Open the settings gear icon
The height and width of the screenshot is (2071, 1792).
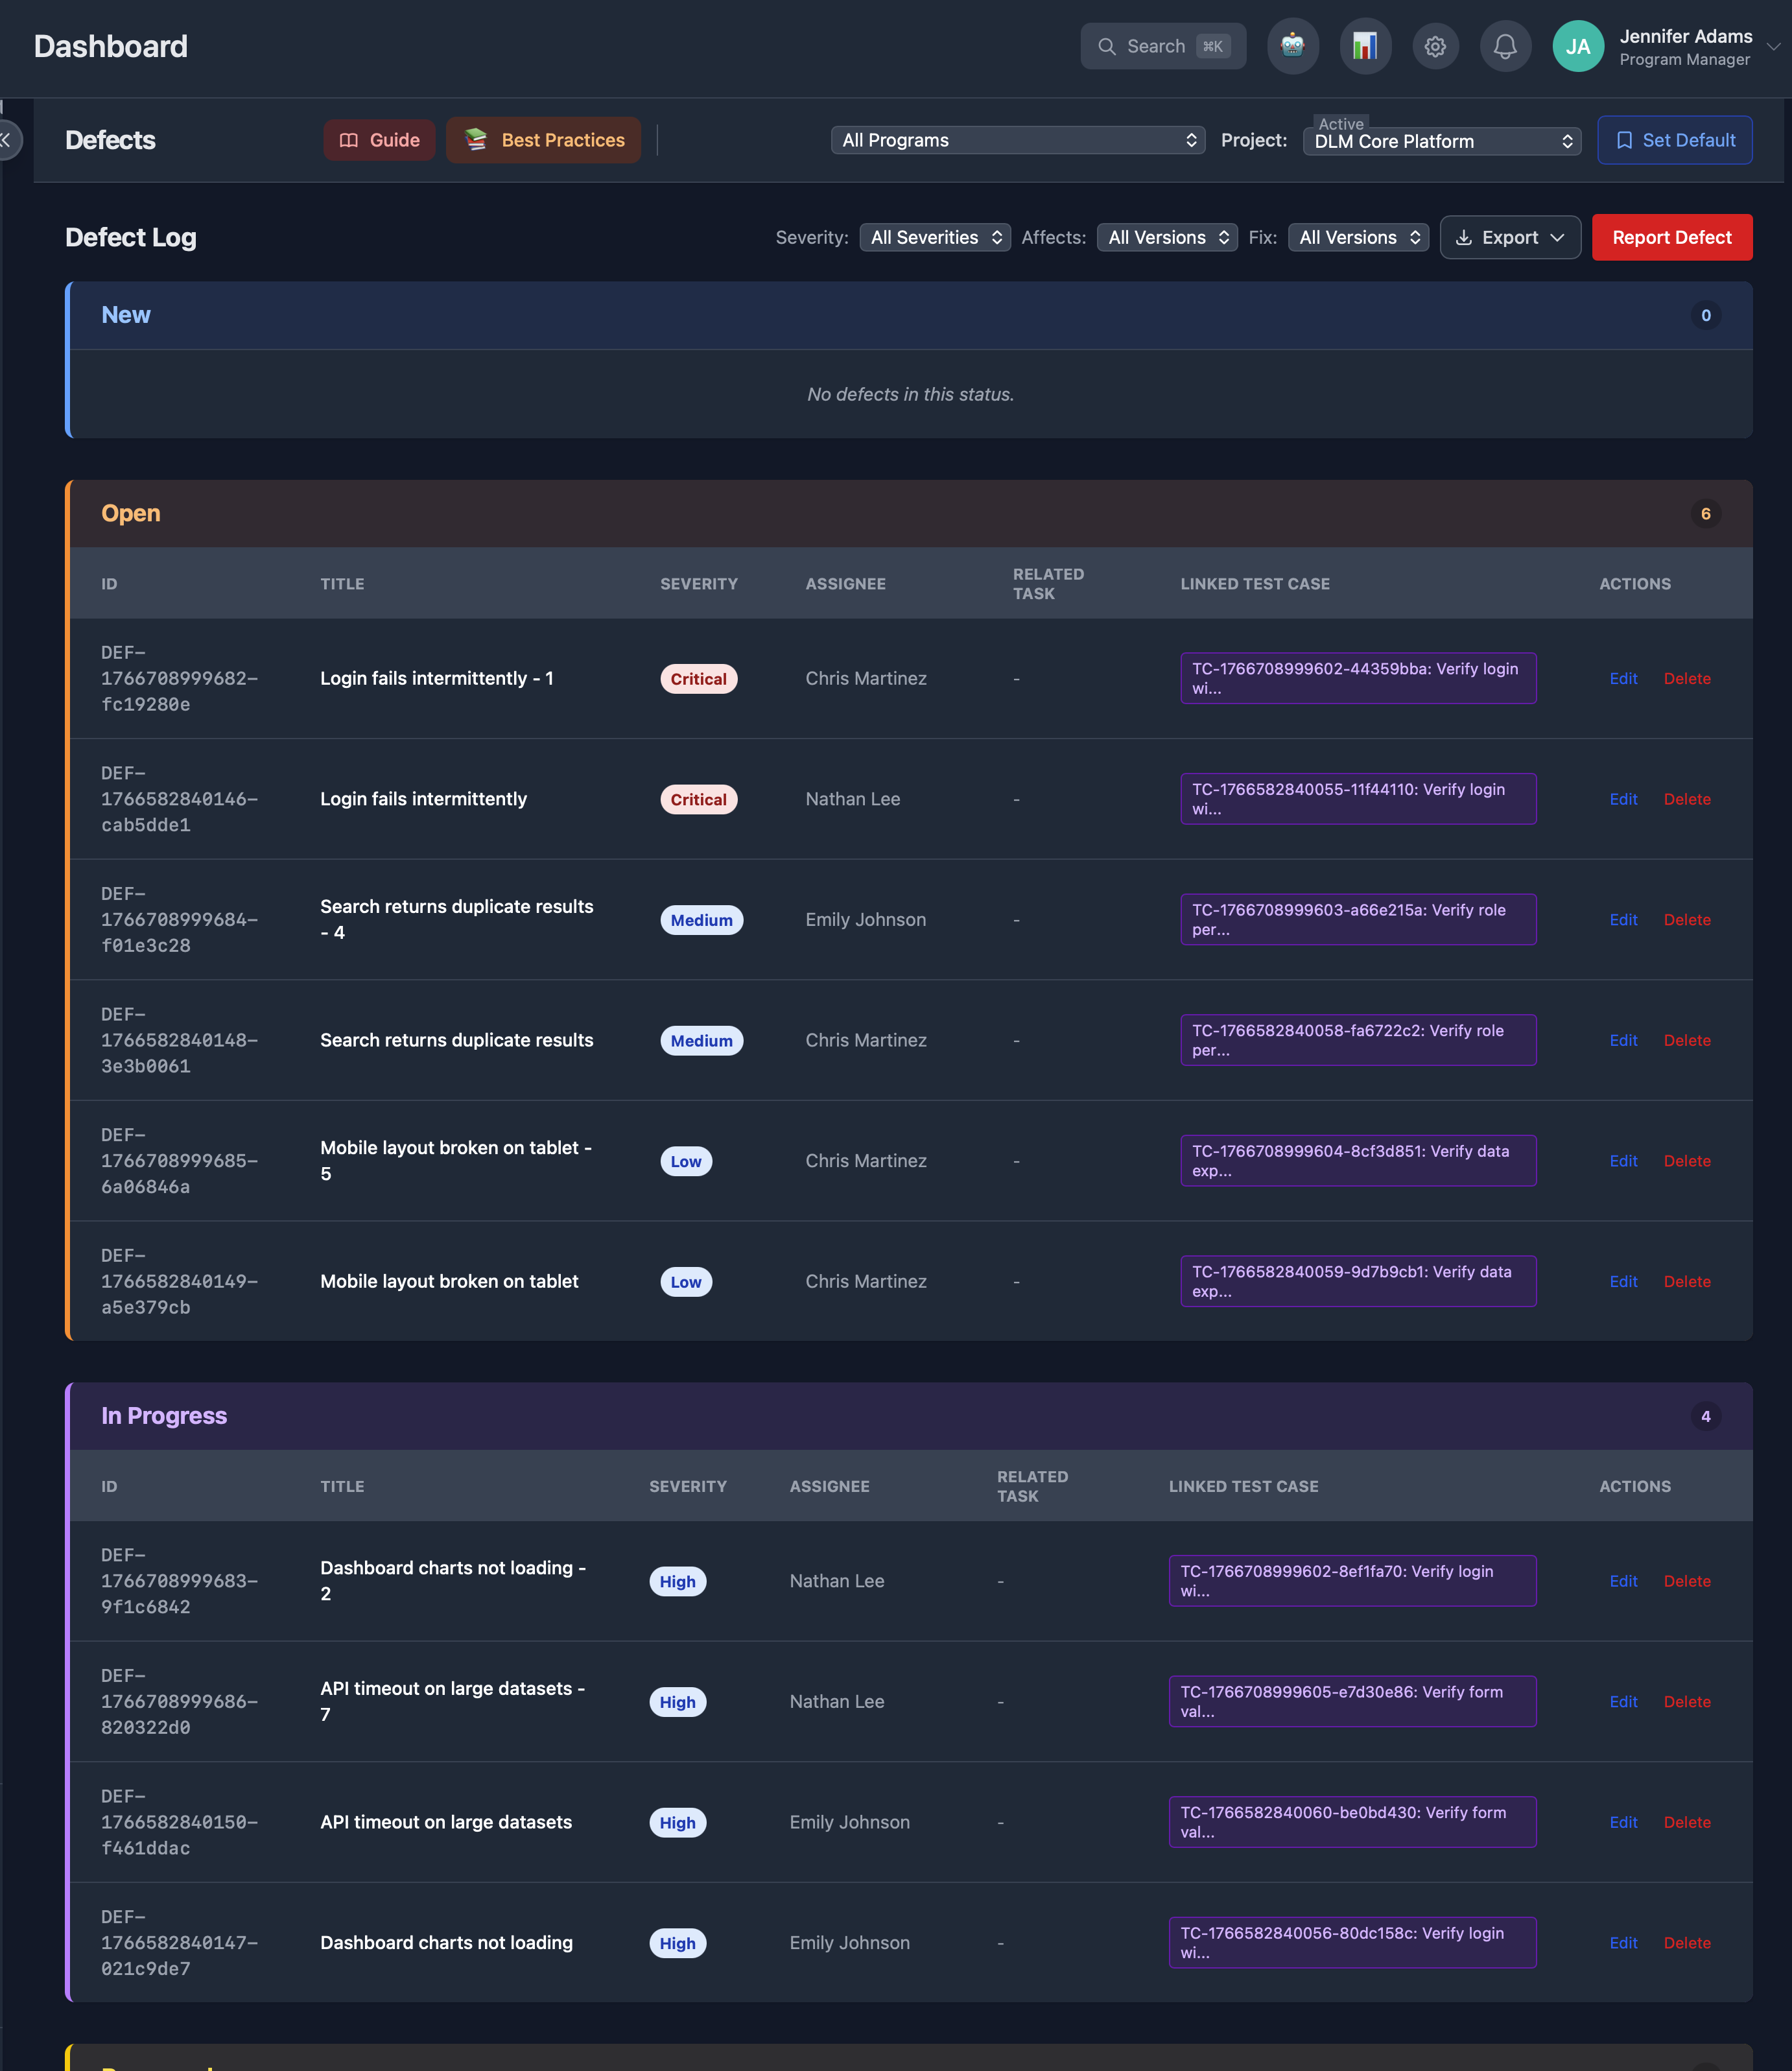[x=1435, y=46]
